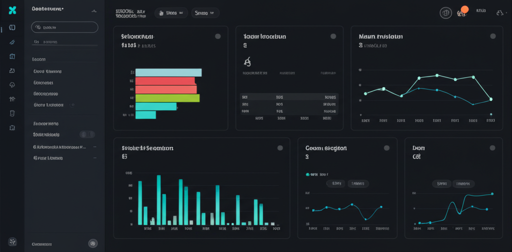Open the second pill dropdown in the top bar
The height and width of the screenshot is (252, 512).
(x=204, y=13)
